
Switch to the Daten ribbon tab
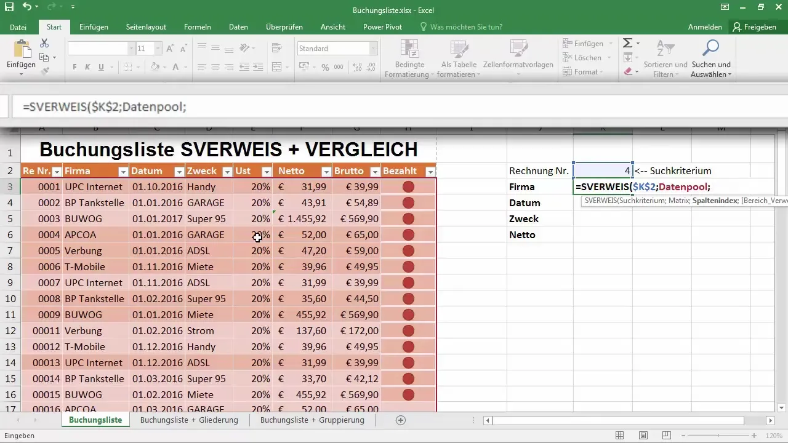[238, 27]
